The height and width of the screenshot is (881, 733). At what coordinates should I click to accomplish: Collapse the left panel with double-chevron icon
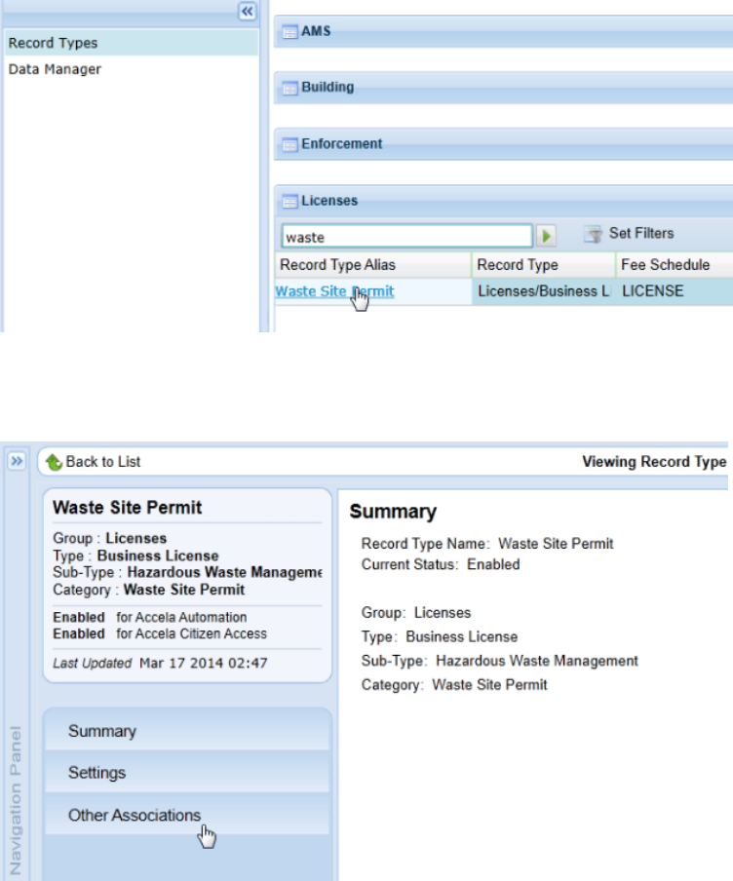click(x=248, y=12)
